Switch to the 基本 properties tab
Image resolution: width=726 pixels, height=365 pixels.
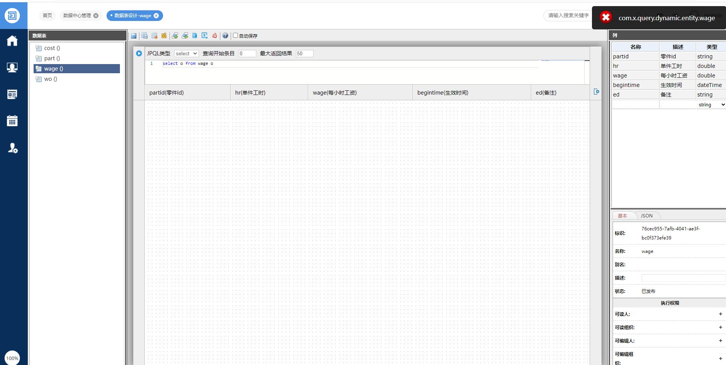[623, 216]
